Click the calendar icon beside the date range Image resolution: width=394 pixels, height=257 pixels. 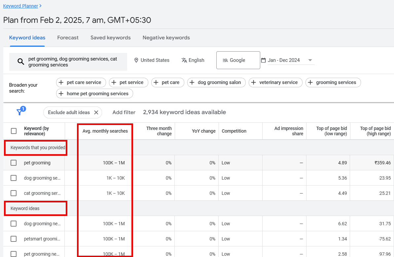[x=263, y=60]
